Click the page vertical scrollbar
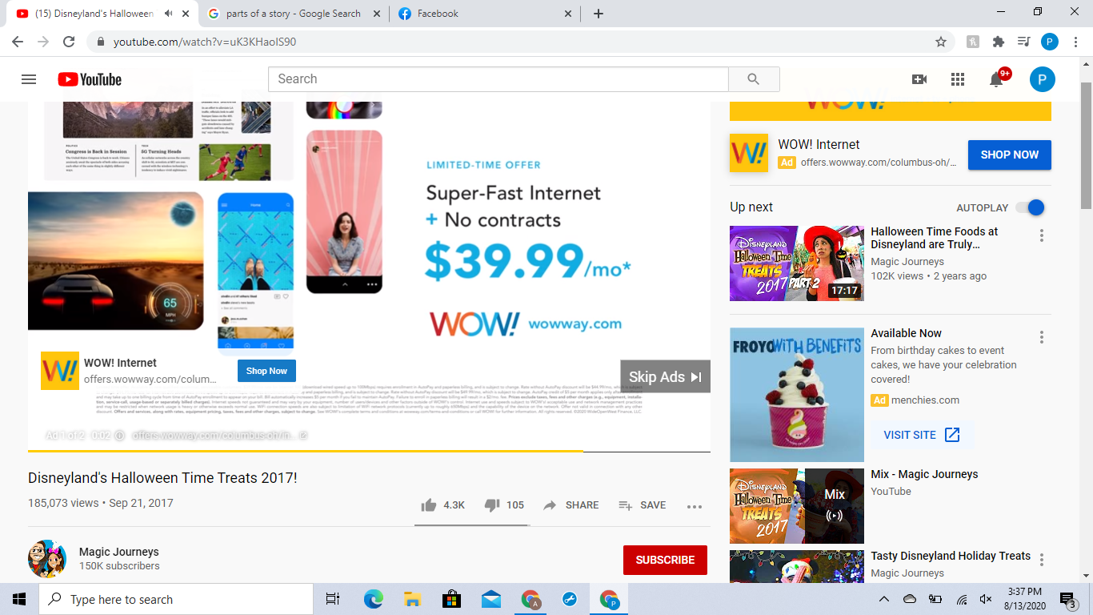The height and width of the screenshot is (615, 1093). coord(1086,147)
